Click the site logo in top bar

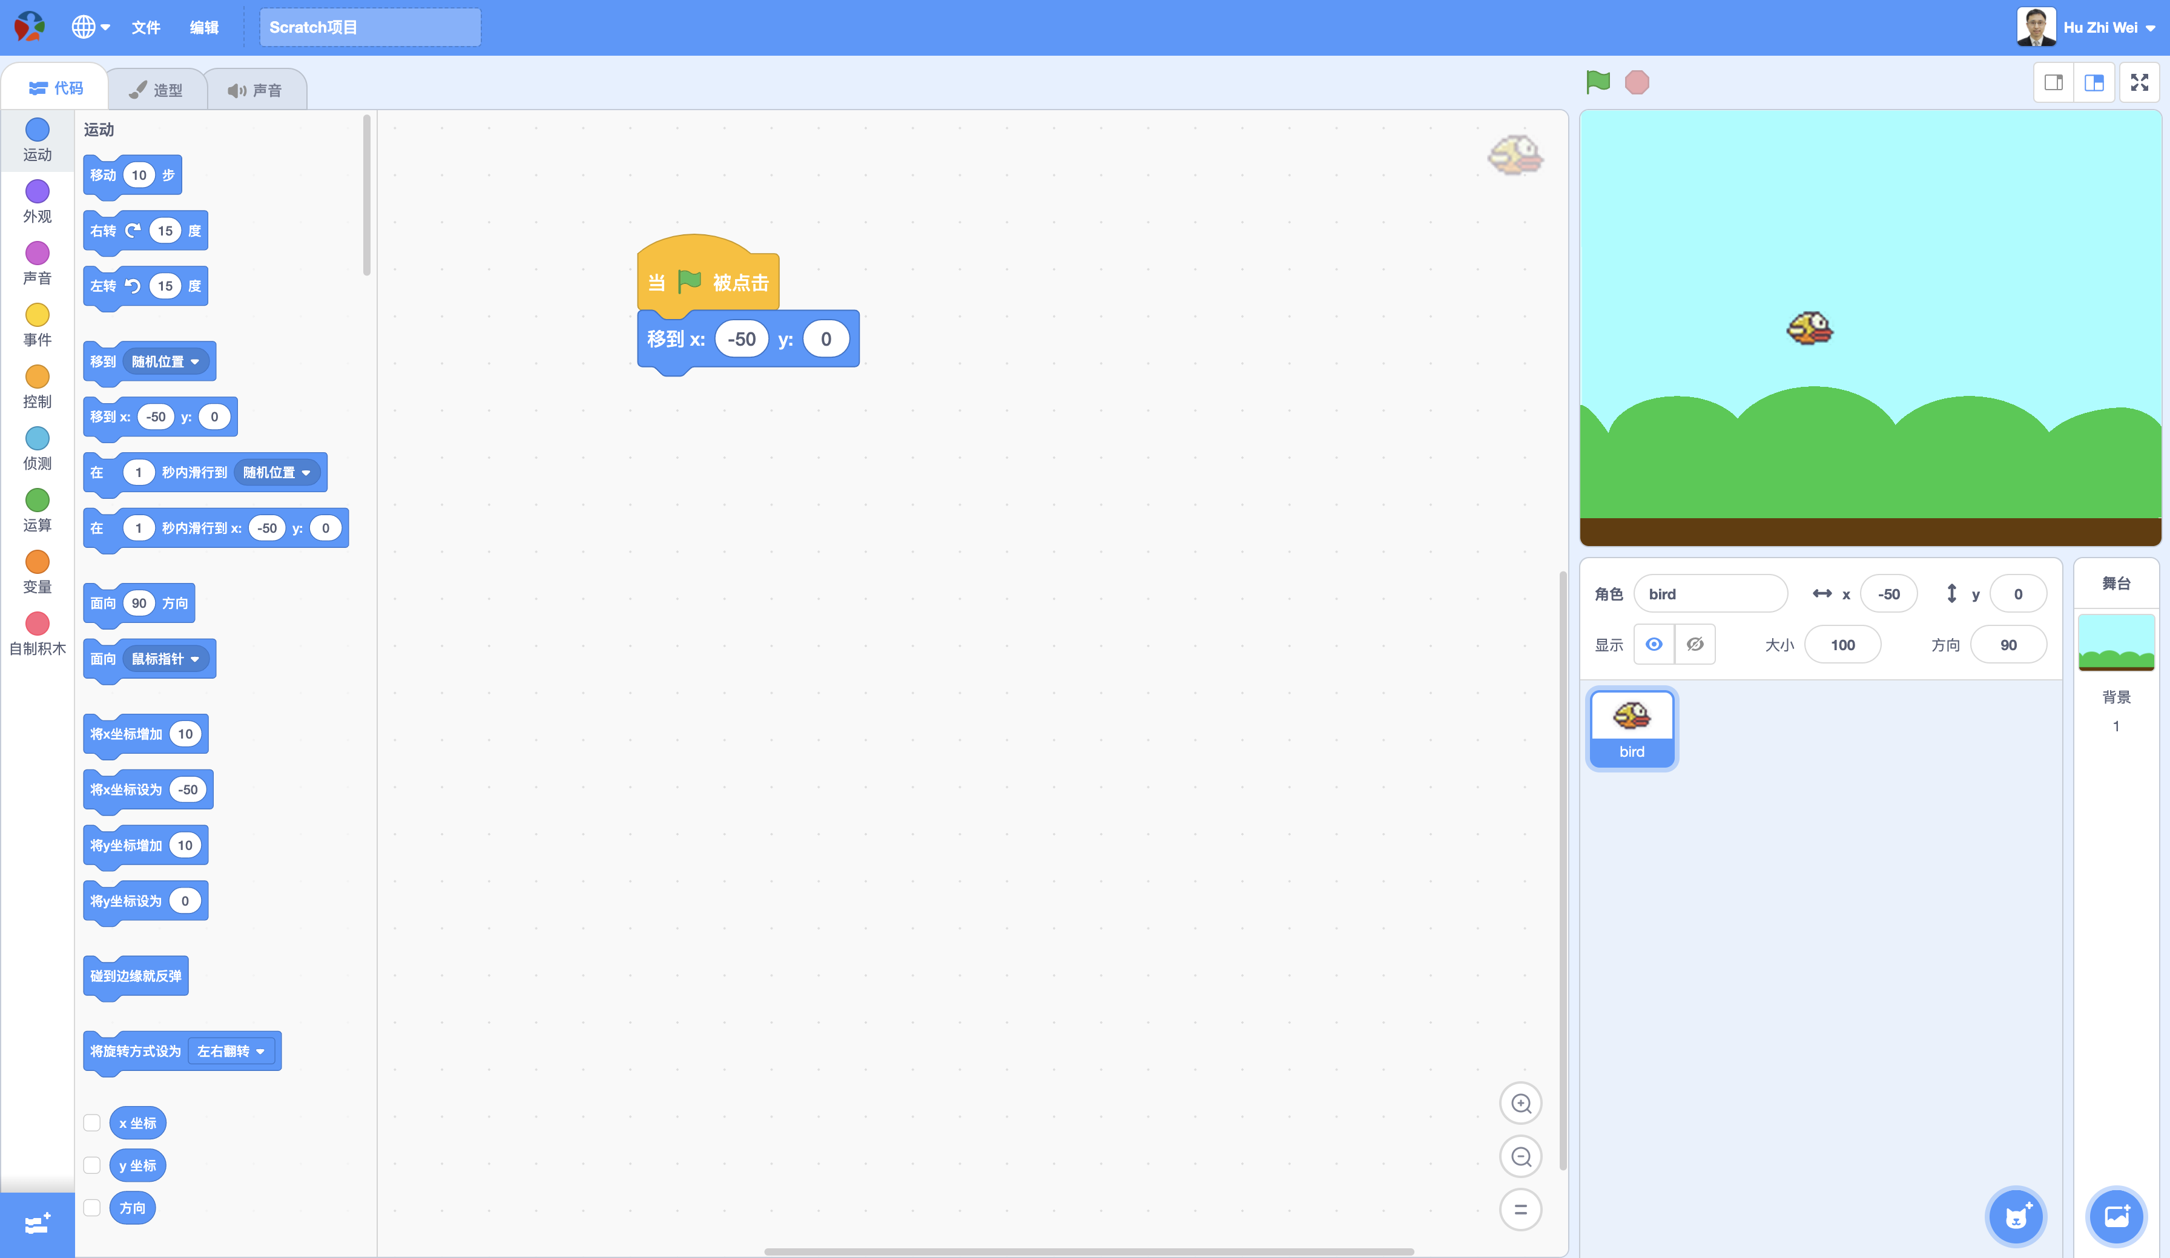point(29,27)
